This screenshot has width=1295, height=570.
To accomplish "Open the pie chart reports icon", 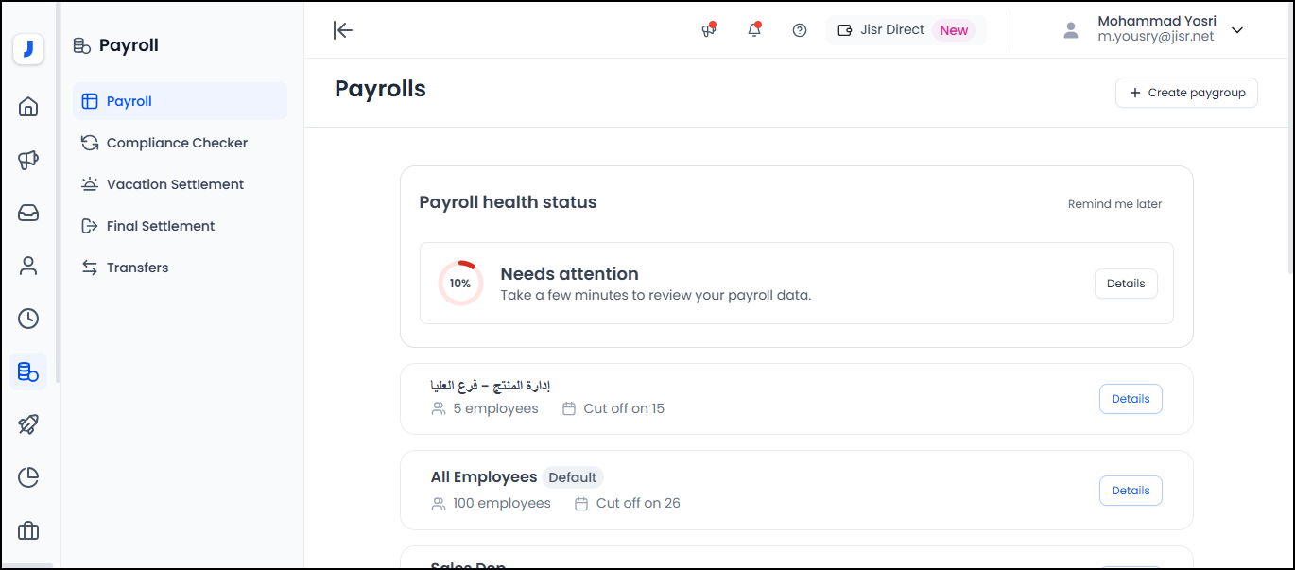I will tap(28, 477).
